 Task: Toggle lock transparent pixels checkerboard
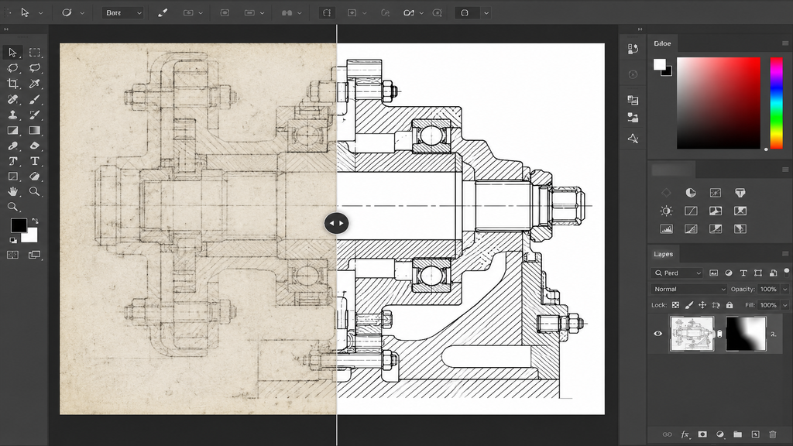(x=675, y=305)
